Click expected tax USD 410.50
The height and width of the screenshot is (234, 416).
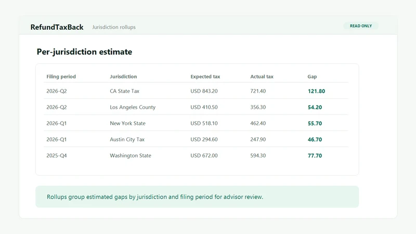point(204,107)
